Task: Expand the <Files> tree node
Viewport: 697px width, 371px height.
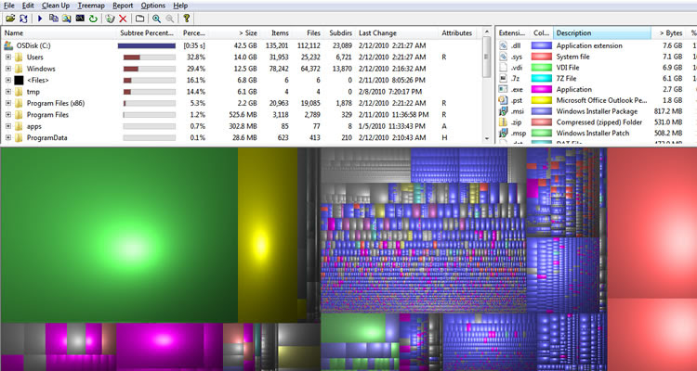Action: point(8,80)
